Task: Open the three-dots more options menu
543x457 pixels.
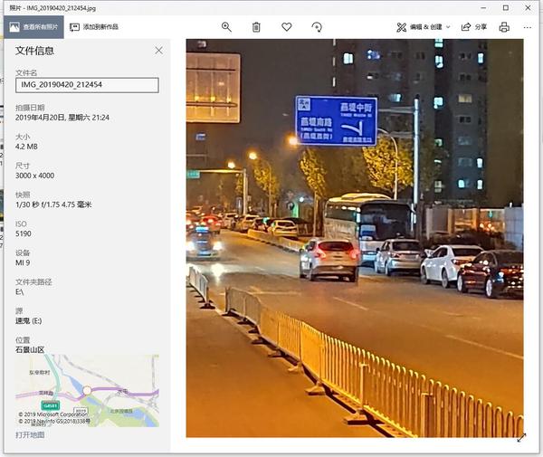Action: 528,27
